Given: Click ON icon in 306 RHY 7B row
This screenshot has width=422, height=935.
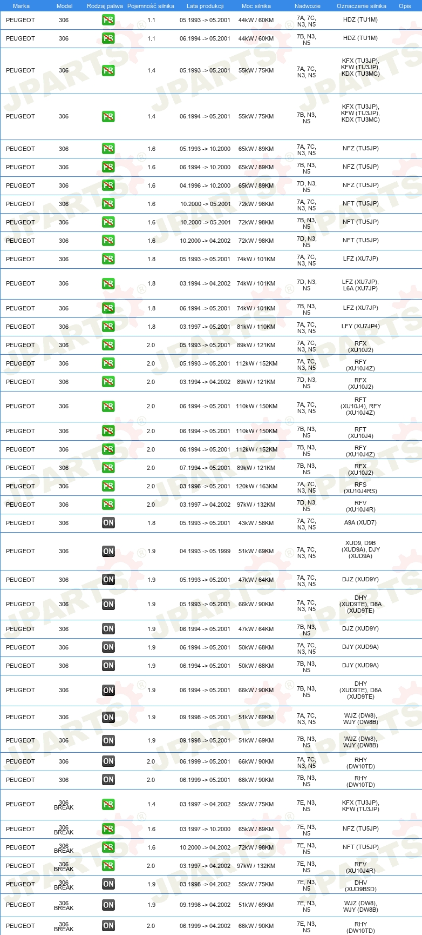Looking at the screenshot, I should pyautogui.click(x=108, y=780).
